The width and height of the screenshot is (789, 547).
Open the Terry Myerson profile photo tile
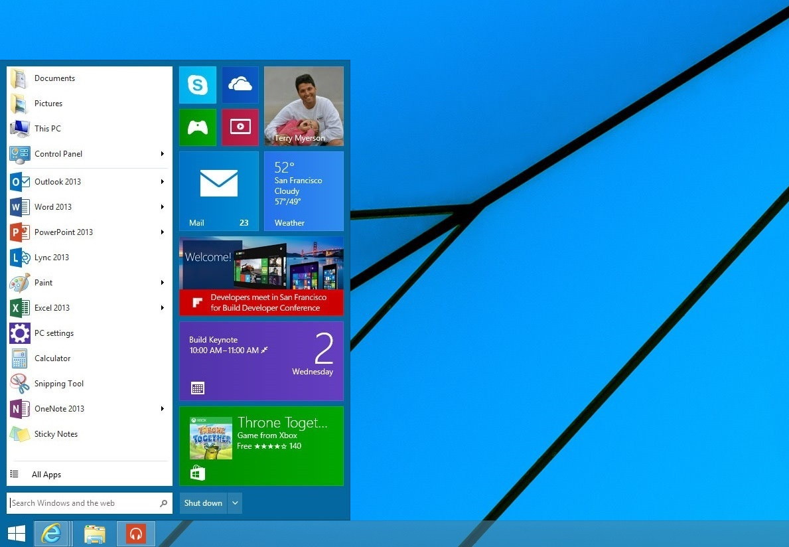(x=303, y=106)
